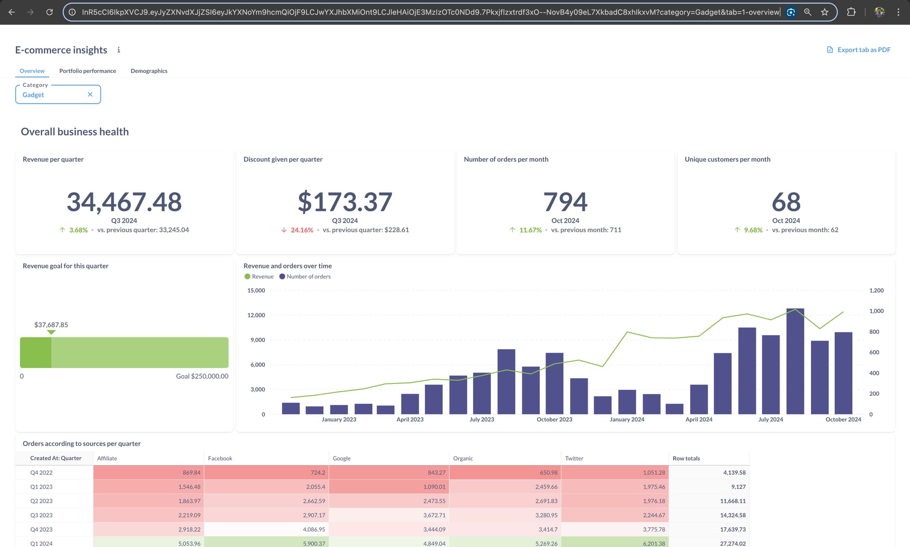
Task: Bookmark this page with the star icon
Action: [825, 12]
